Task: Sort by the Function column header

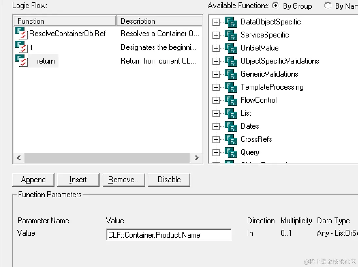Action: (64, 21)
